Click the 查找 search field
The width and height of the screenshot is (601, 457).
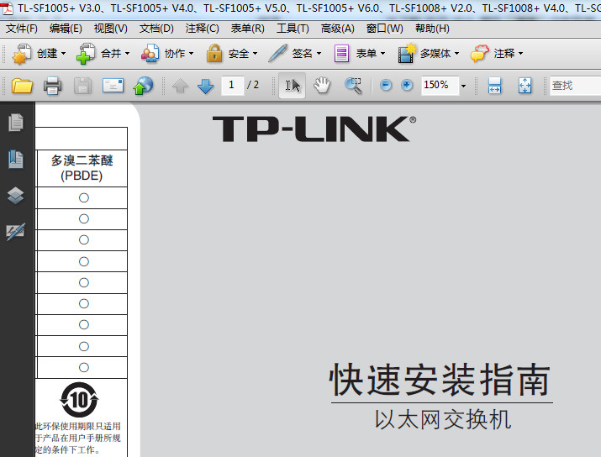[x=575, y=86]
